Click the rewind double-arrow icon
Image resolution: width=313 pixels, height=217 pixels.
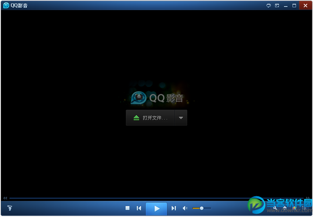[x=5, y=198]
